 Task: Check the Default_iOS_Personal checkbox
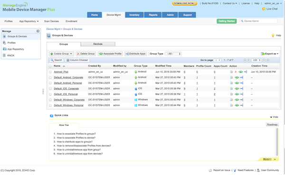50,94
